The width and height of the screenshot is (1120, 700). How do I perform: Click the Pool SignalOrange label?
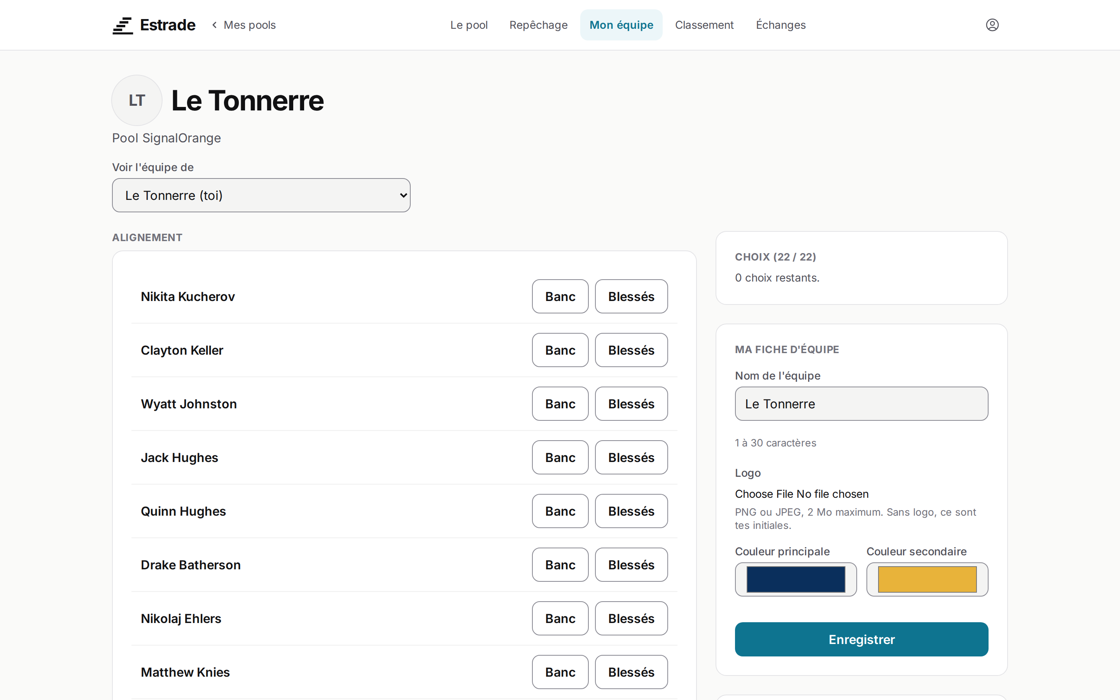point(166,138)
